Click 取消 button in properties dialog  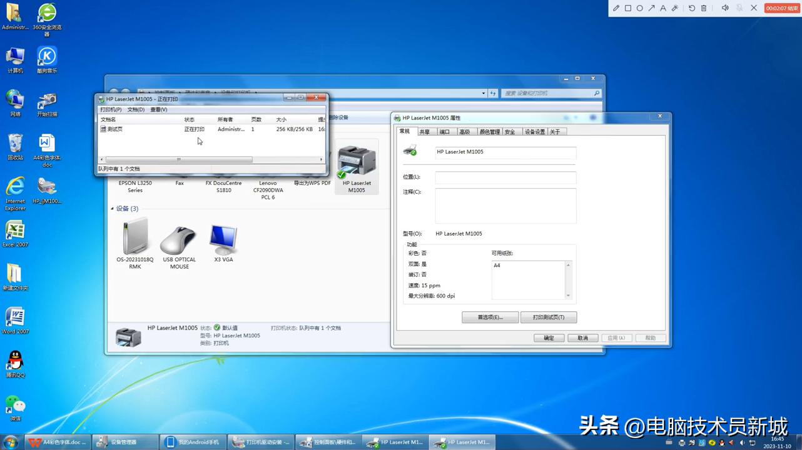[x=583, y=338]
